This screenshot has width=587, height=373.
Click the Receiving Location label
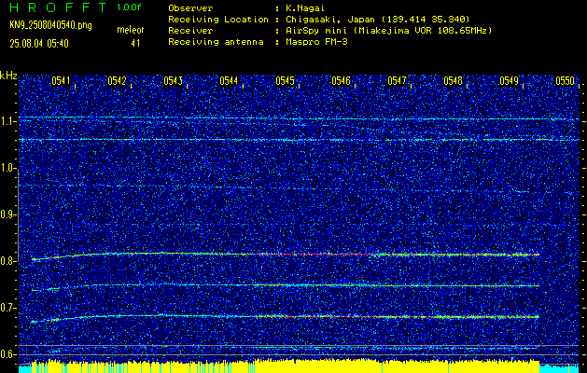point(218,20)
